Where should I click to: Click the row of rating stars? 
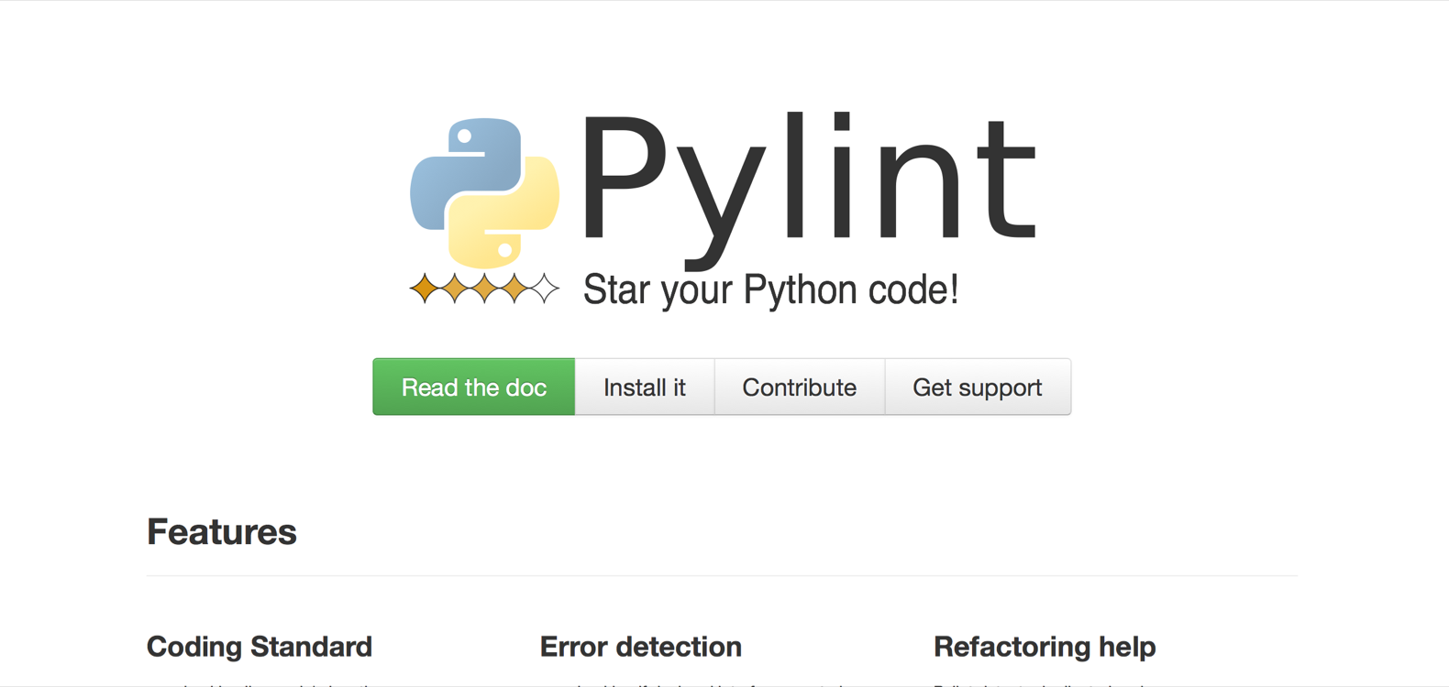click(x=484, y=289)
